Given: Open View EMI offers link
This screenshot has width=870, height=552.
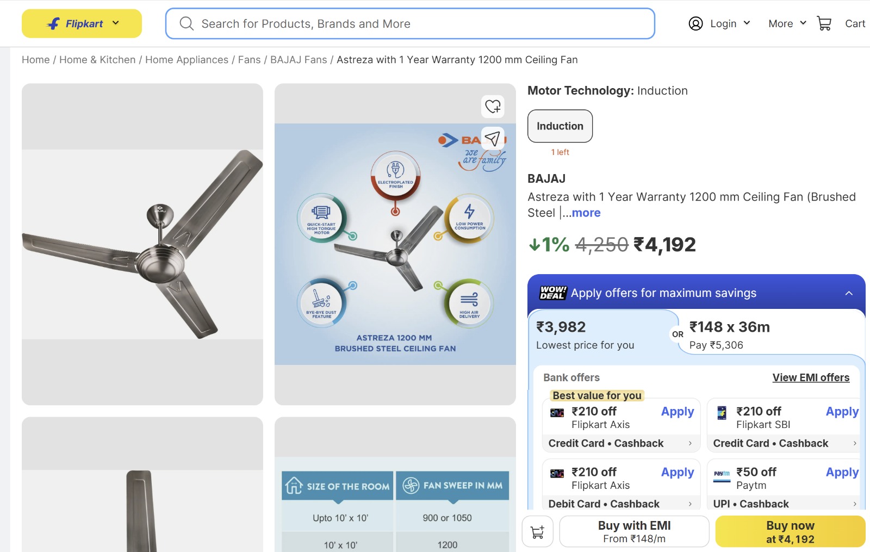Looking at the screenshot, I should [x=811, y=377].
